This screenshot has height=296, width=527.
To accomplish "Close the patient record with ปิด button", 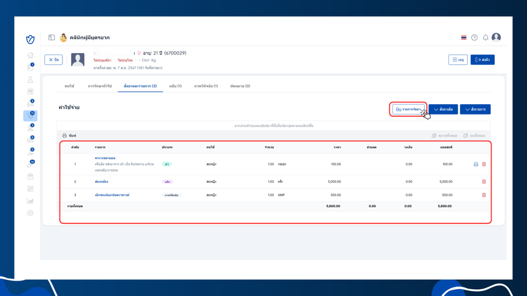I will 53,60.
